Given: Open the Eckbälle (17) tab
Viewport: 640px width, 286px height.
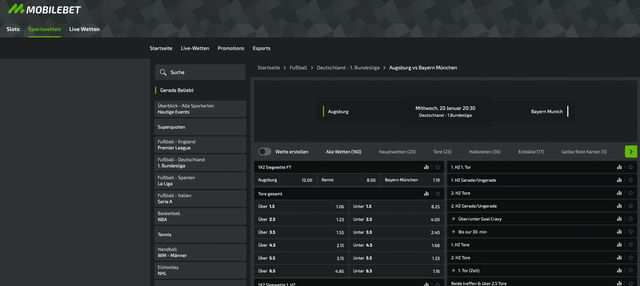Looking at the screenshot, I should 531,152.
